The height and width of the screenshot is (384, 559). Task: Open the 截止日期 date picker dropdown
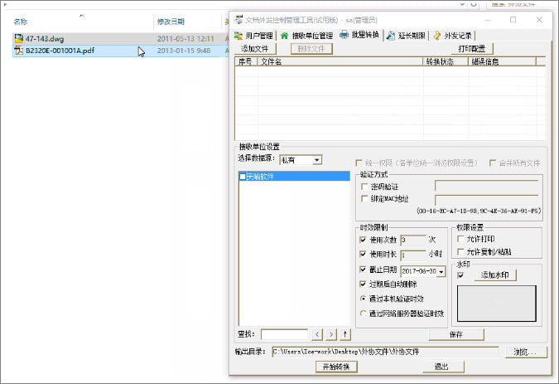tap(441, 271)
